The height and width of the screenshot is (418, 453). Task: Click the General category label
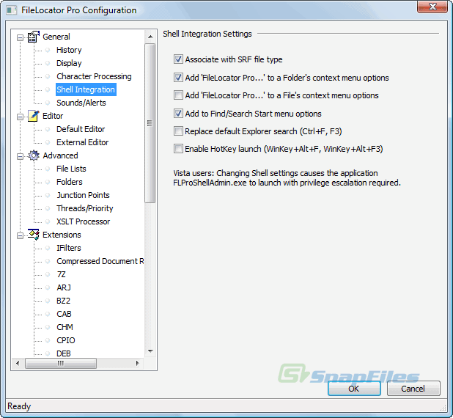56,37
